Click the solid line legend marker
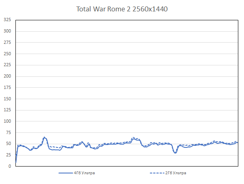The width and height of the screenshot is (244, 184). [66, 173]
